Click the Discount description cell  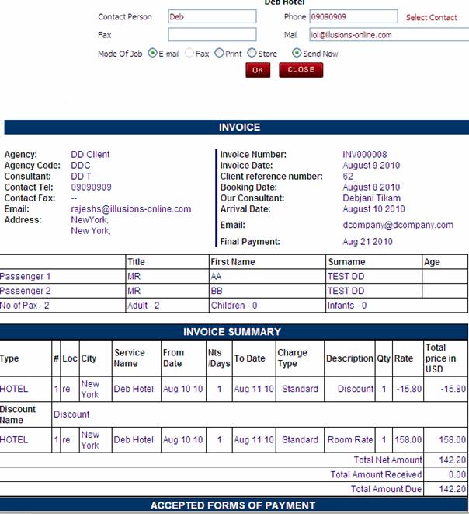(x=349, y=390)
